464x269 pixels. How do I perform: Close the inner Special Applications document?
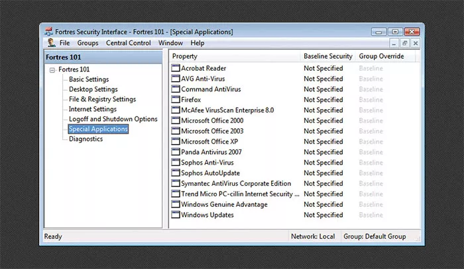point(416,44)
